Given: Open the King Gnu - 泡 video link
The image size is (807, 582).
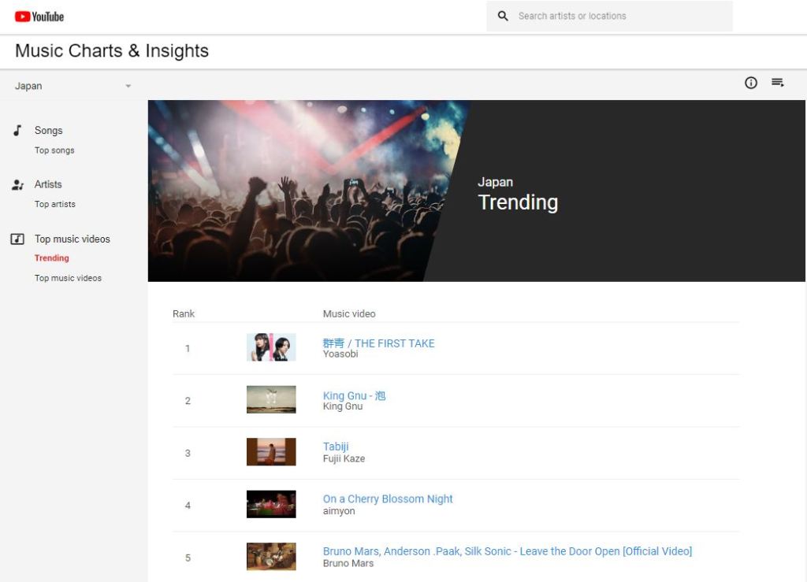Looking at the screenshot, I should 354,395.
